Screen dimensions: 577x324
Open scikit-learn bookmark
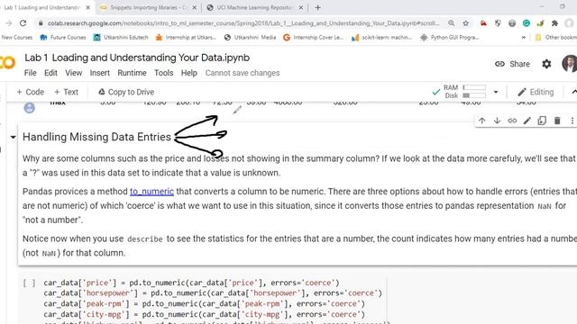pos(381,38)
